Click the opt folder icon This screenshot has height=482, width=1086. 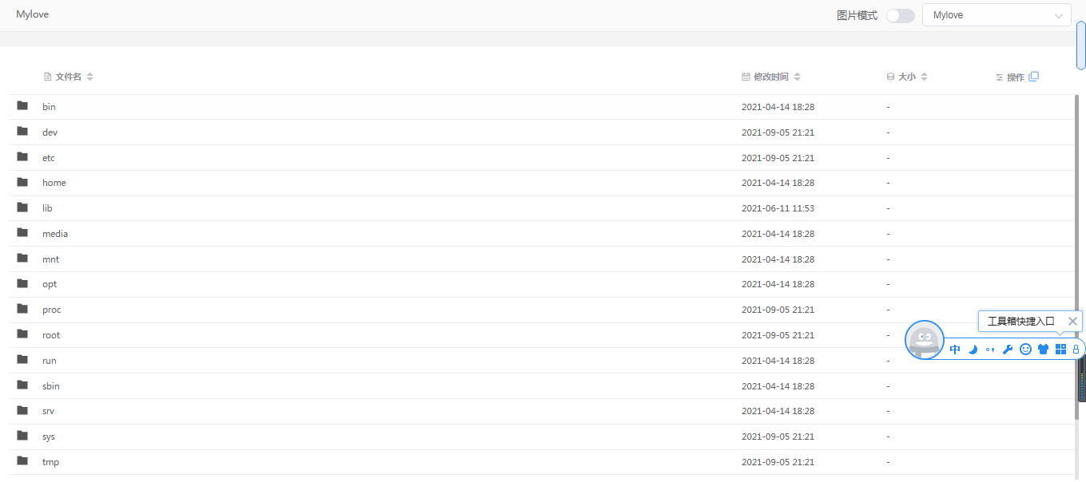(22, 282)
